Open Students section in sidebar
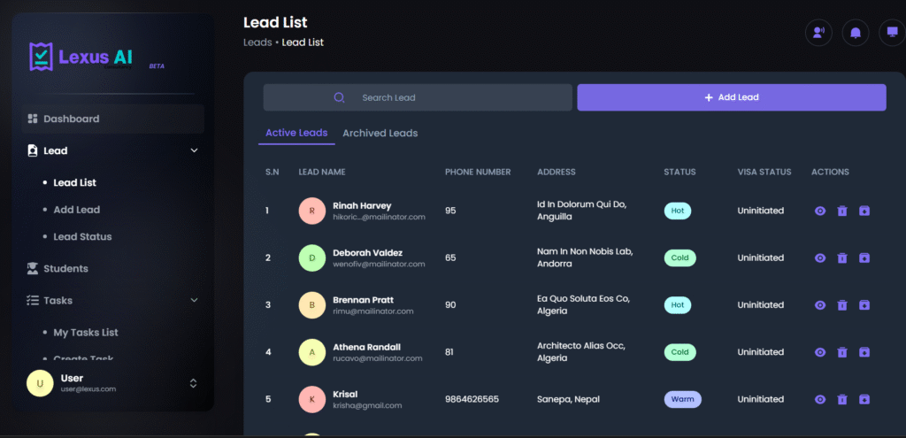 point(65,269)
